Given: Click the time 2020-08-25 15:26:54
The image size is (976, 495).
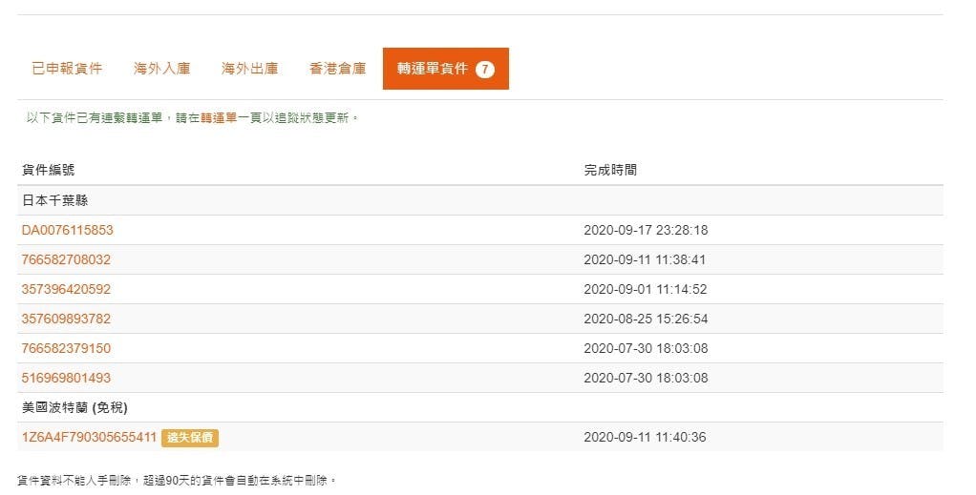Looking at the screenshot, I should coord(646,319).
